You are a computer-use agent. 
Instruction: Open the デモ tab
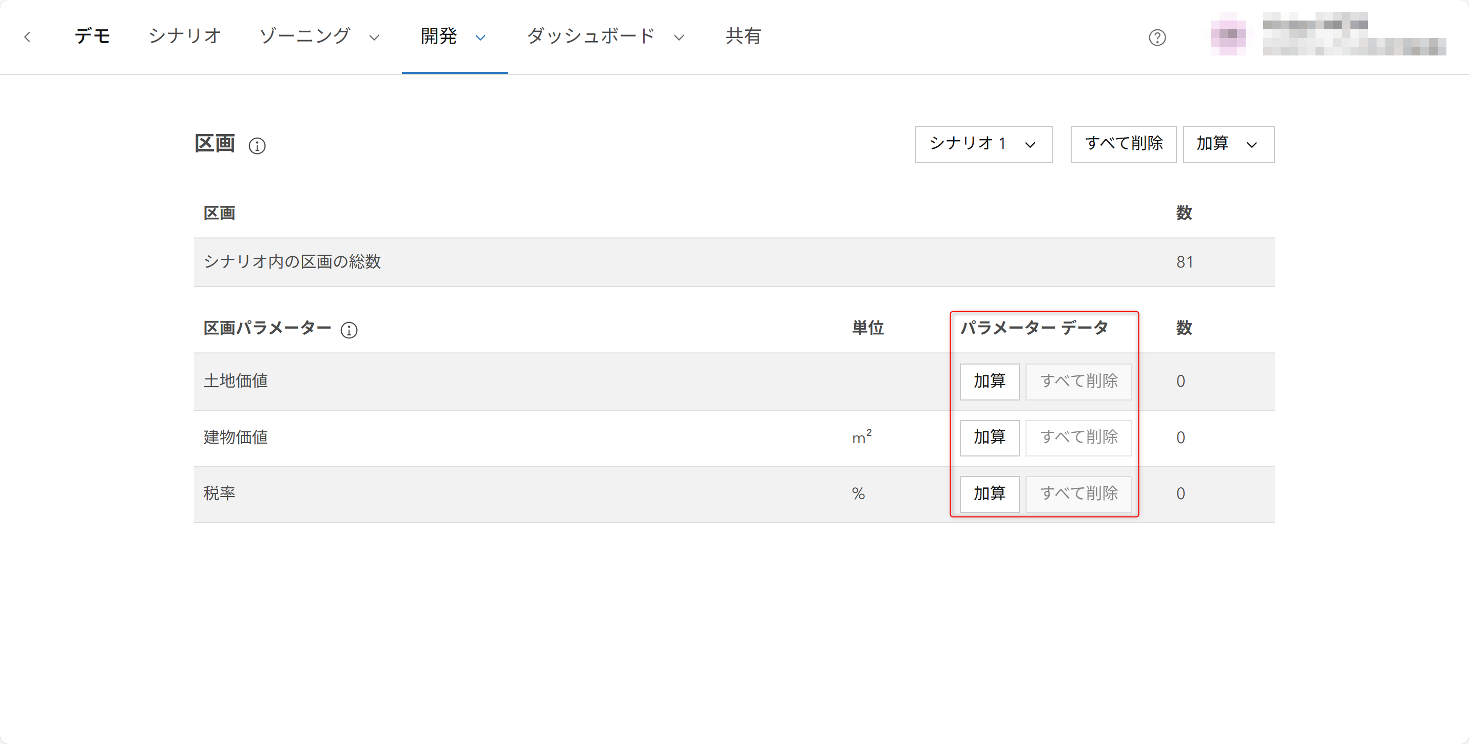92,36
